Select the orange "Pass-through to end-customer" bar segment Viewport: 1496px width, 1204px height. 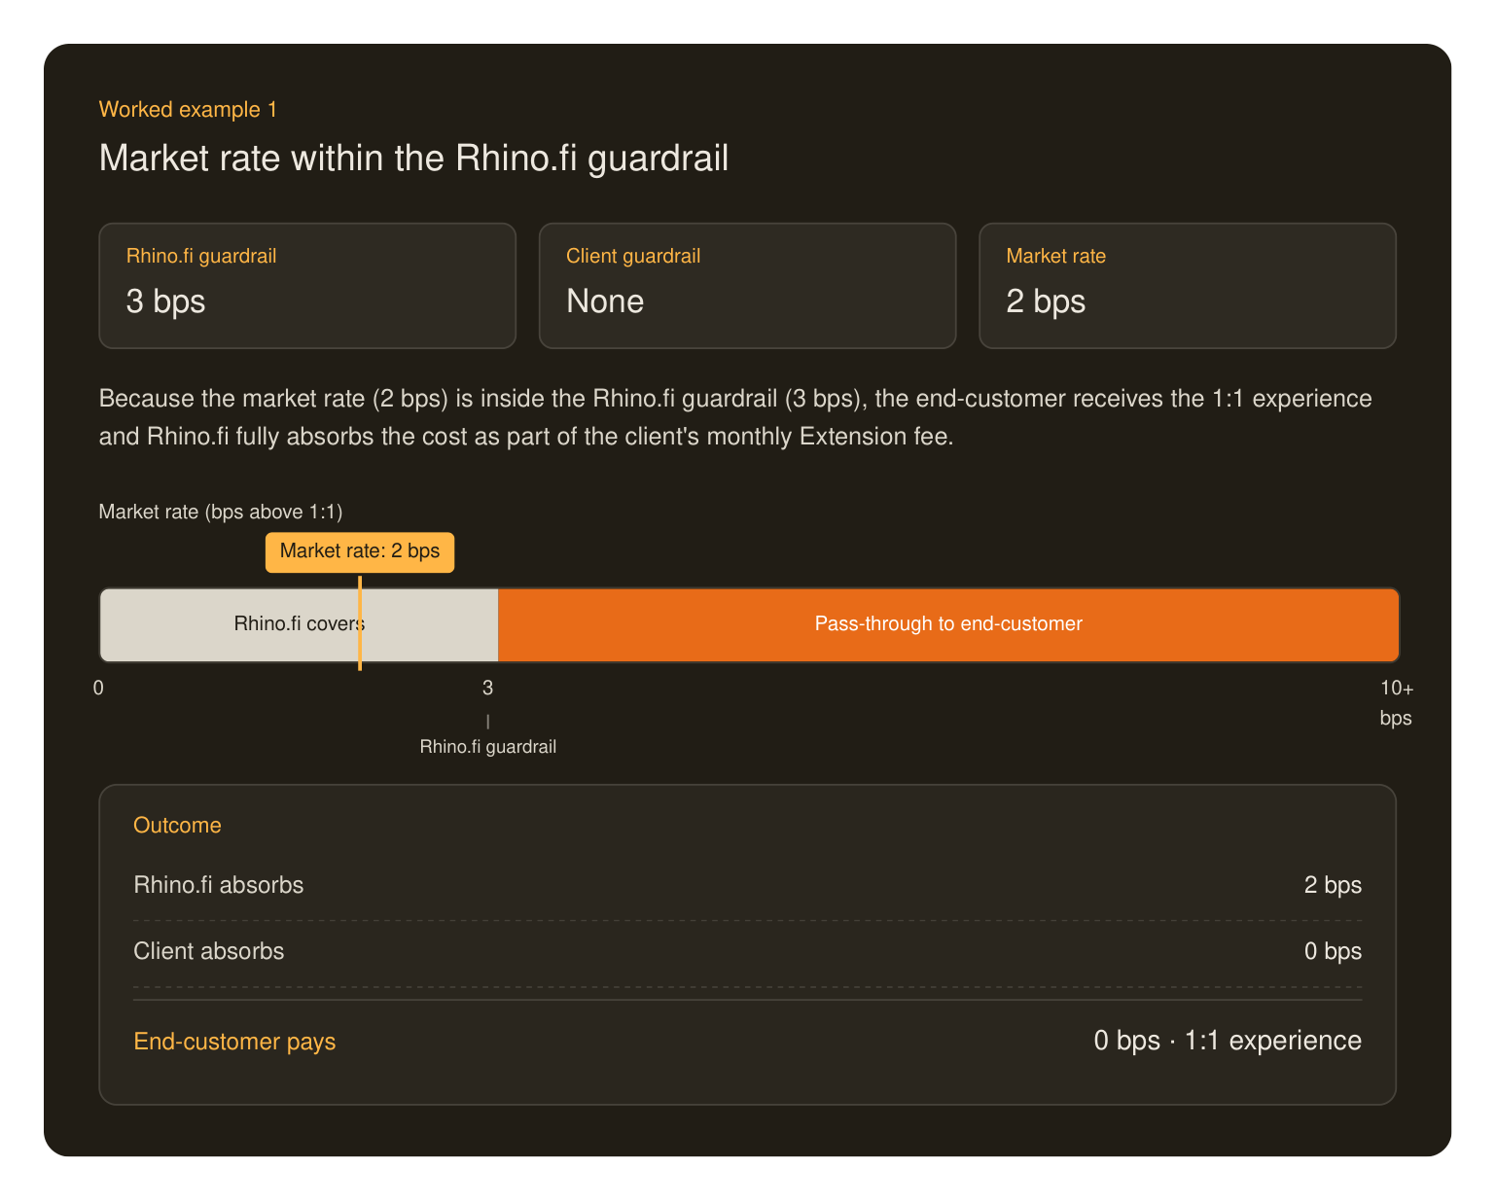pos(948,624)
